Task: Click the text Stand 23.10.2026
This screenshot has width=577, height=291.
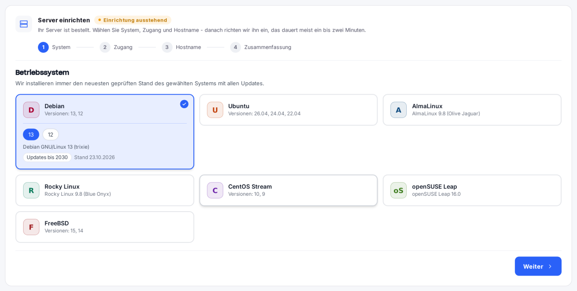Action: 94,157
